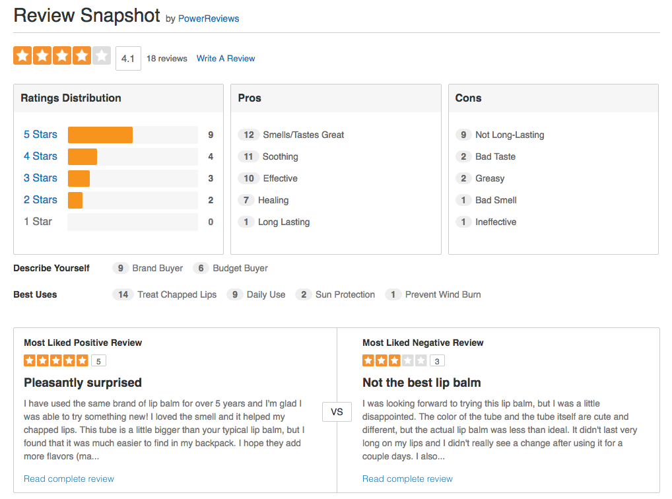Click the three-star rating on negative review
The width and height of the screenshot is (672, 499).
click(x=395, y=360)
